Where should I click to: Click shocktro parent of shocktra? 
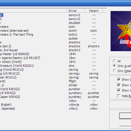tap(94, 46)
